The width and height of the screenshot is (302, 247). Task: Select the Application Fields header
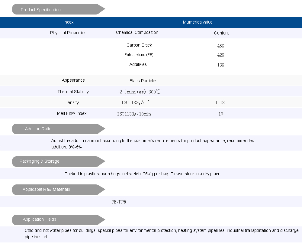tap(40, 219)
